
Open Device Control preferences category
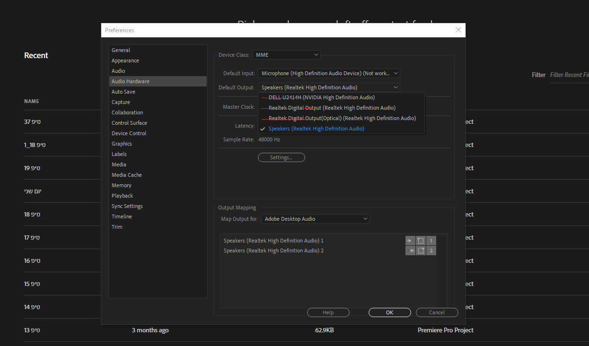point(158,133)
